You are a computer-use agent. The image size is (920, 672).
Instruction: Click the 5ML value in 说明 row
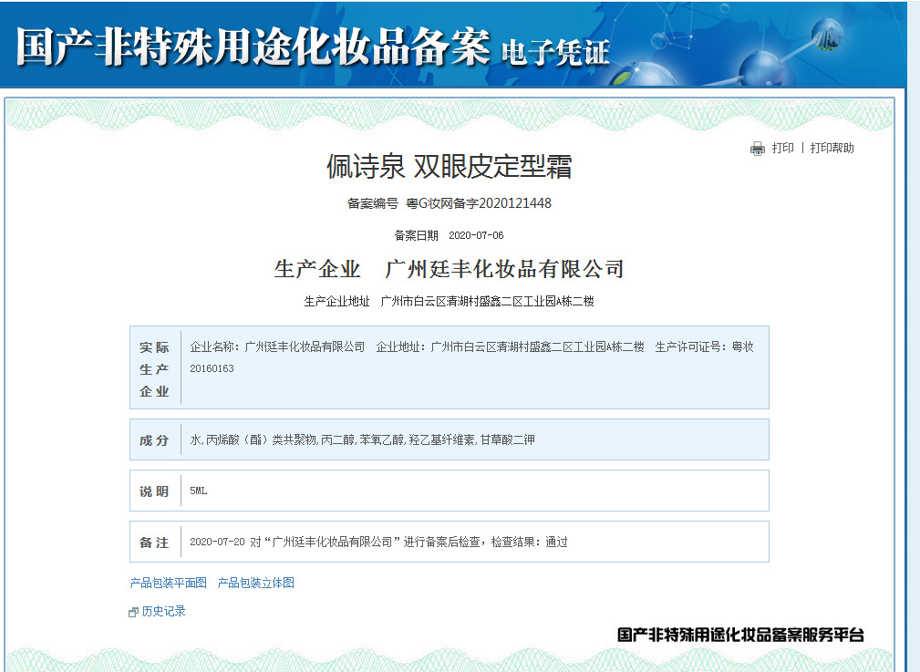point(199,491)
